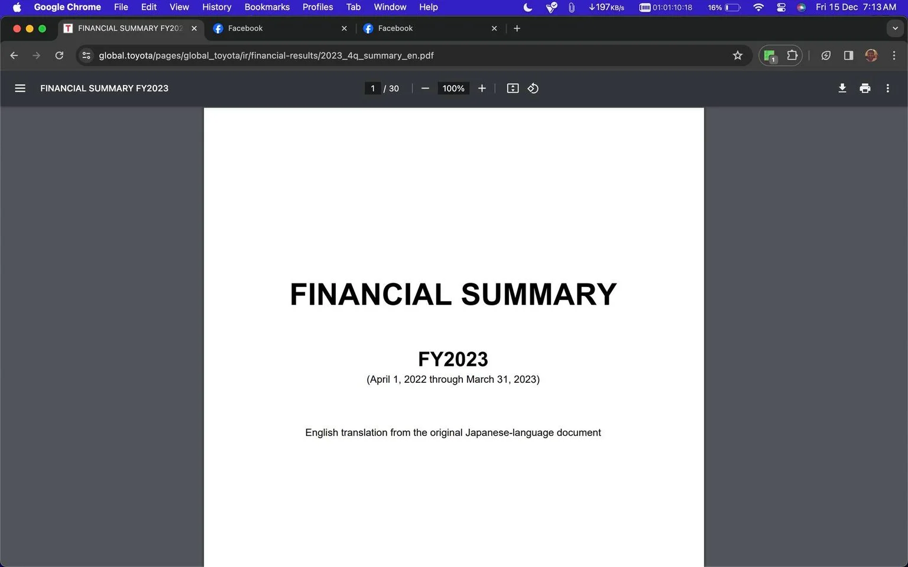Toggle Chrome side panel
This screenshot has width=908, height=567.
tap(848, 56)
